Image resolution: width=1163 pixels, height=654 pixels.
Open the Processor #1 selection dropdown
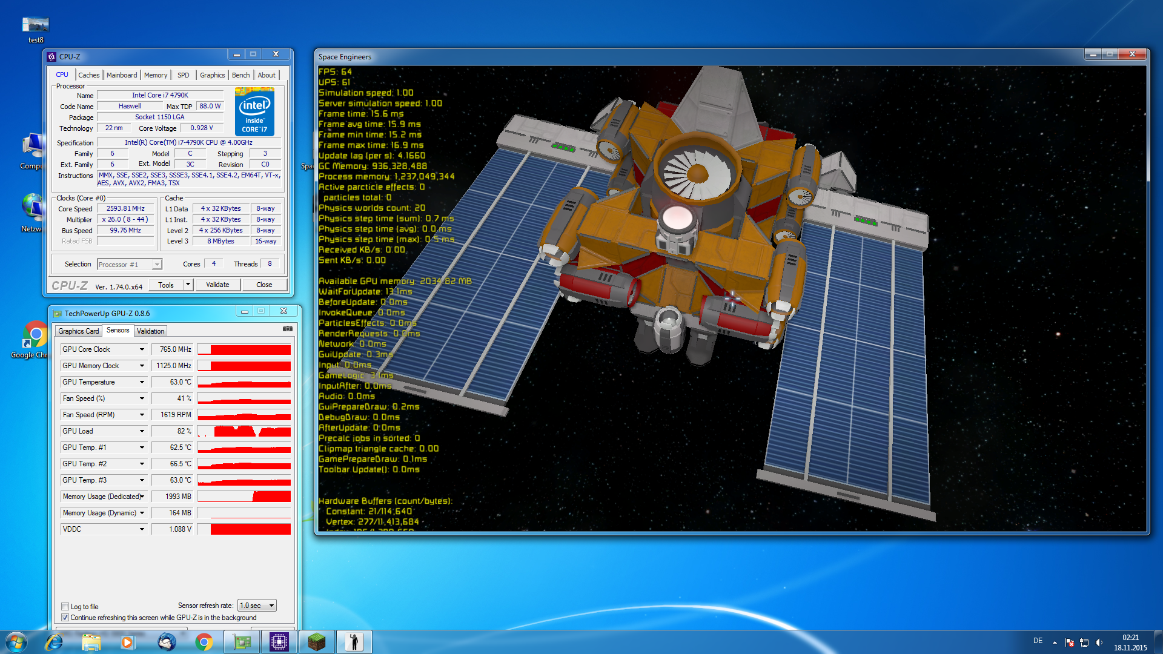coord(130,265)
